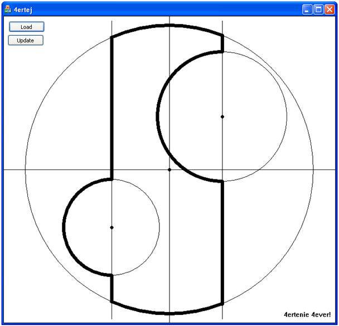This screenshot has width=339, height=326.
Task: Click the thin right edge of upper-right circle
Action: [287, 116]
